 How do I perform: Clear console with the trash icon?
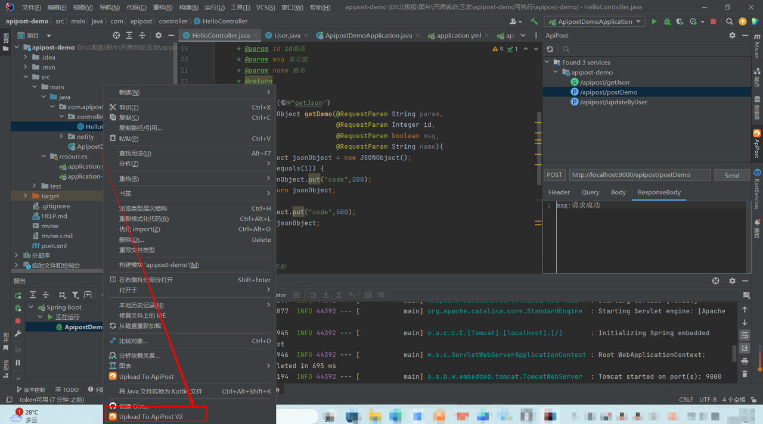click(745, 374)
